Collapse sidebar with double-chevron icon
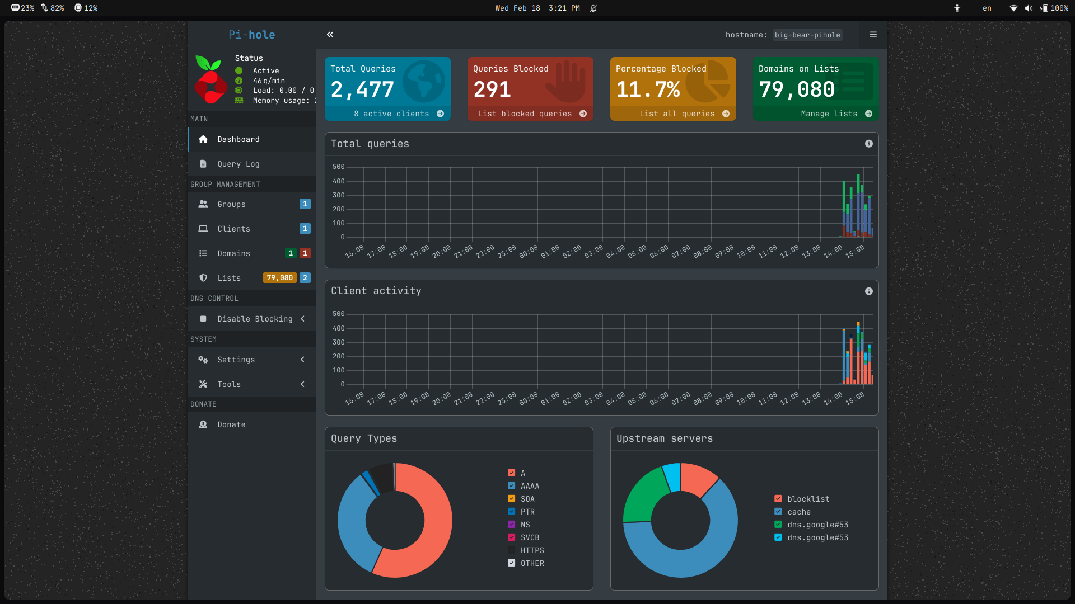Image resolution: width=1075 pixels, height=604 pixels. [x=330, y=35]
